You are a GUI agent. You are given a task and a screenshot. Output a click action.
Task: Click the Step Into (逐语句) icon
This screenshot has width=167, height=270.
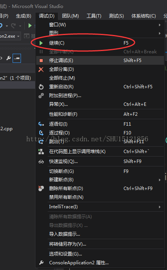click(41, 124)
